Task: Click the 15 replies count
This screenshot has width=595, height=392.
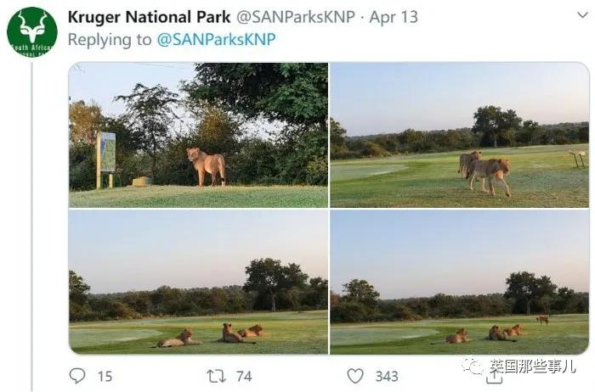Action: tap(105, 377)
